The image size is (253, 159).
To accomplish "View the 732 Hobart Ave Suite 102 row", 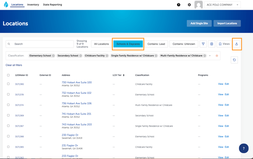I will pos(221,94).
